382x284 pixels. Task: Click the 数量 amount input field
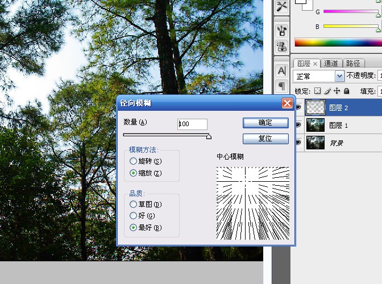click(x=192, y=124)
